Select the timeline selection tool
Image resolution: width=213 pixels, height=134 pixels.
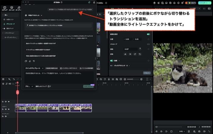9,79
